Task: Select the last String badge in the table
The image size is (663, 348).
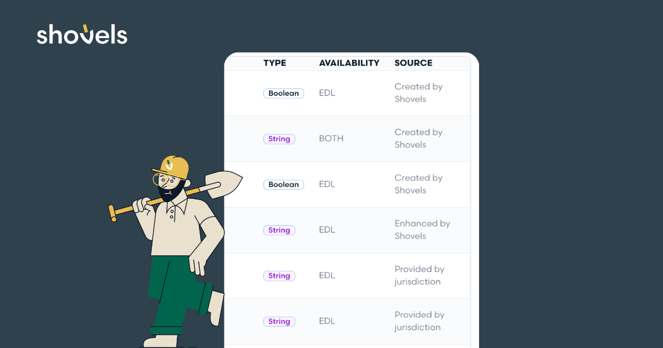Action: (x=279, y=321)
